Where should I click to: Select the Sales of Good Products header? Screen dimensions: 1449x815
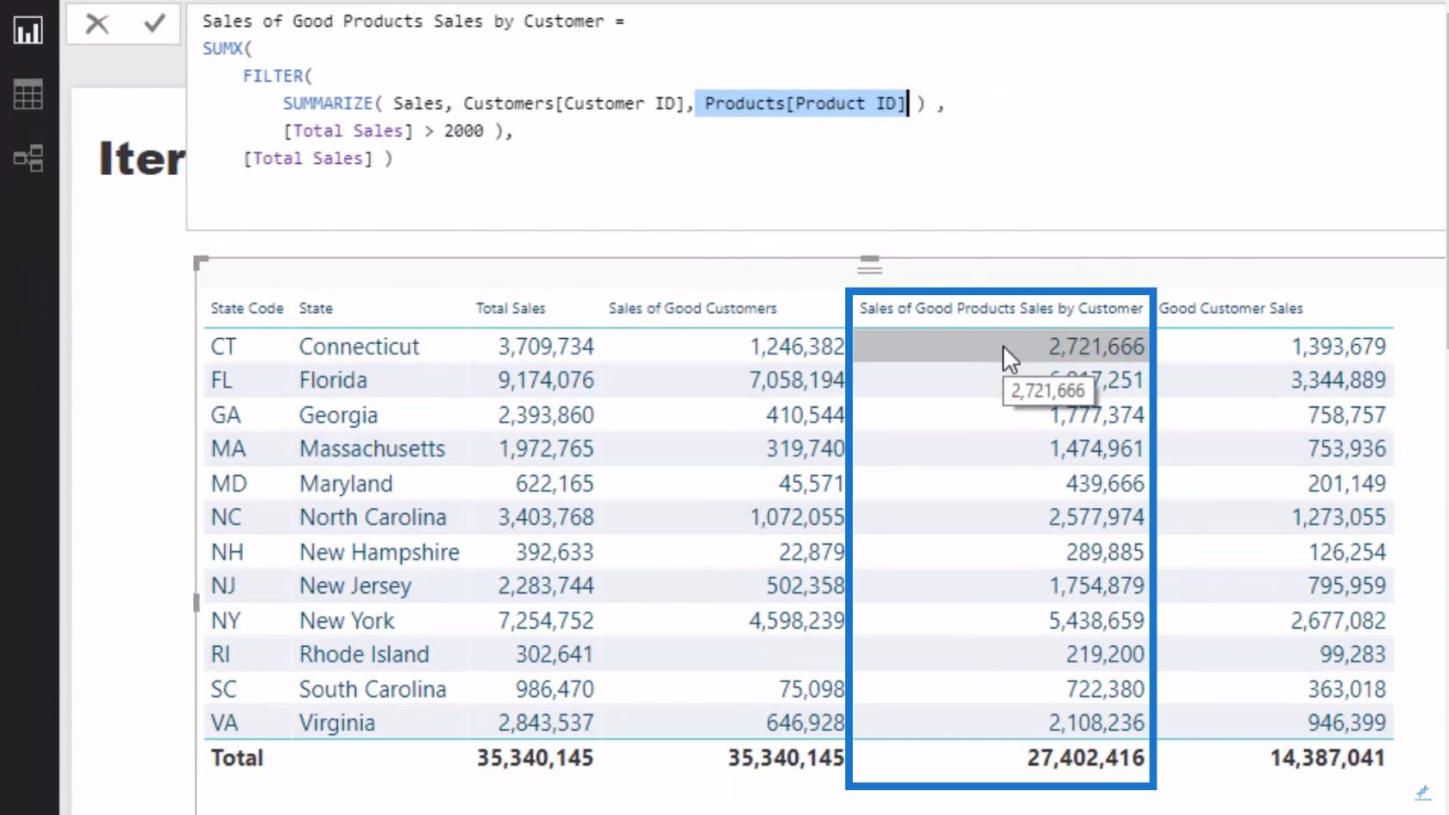coord(1000,308)
